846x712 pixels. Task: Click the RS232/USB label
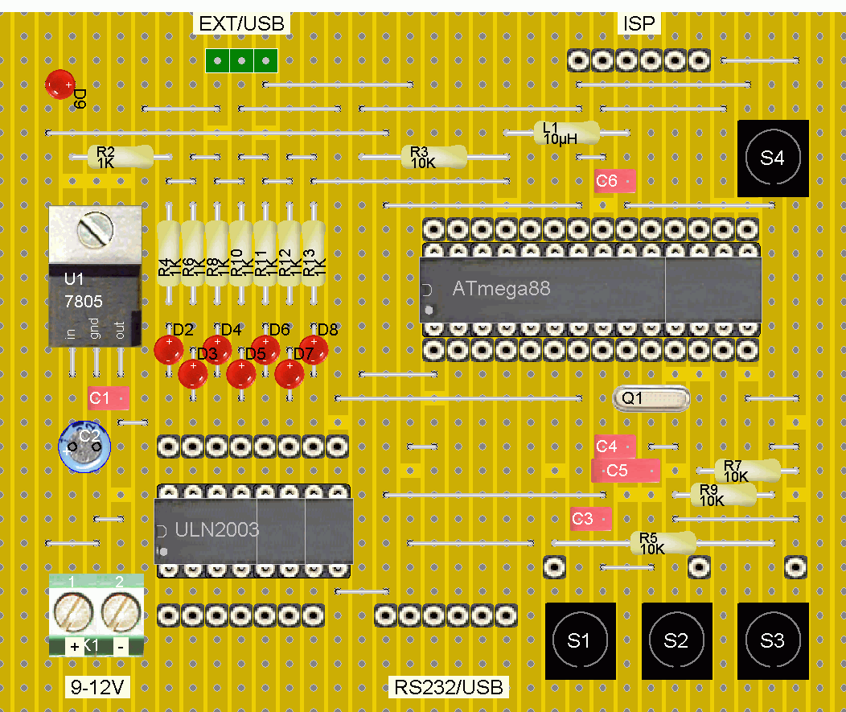449,687
